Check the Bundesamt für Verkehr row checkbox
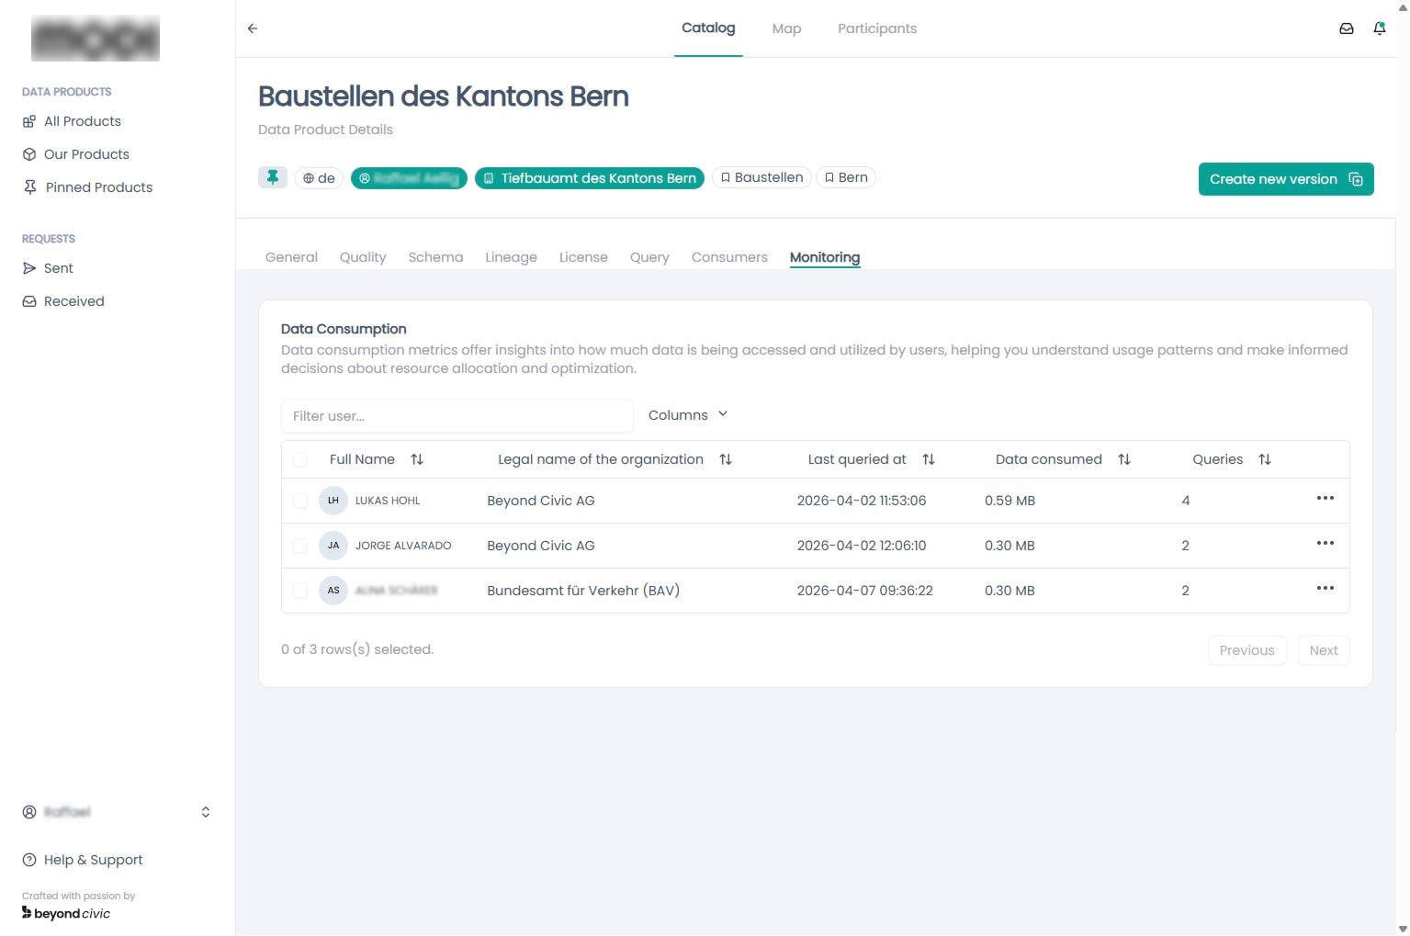The width and height of the screenshot is (1410, 936). coord(300,591)
